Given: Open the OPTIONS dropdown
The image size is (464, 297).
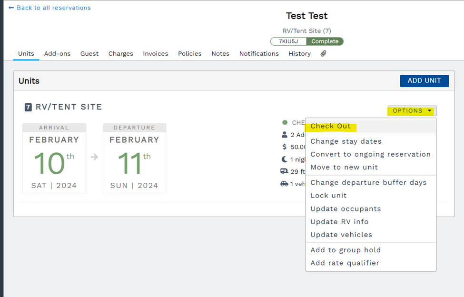Looking at the screenshot, I should click(411, 110).
